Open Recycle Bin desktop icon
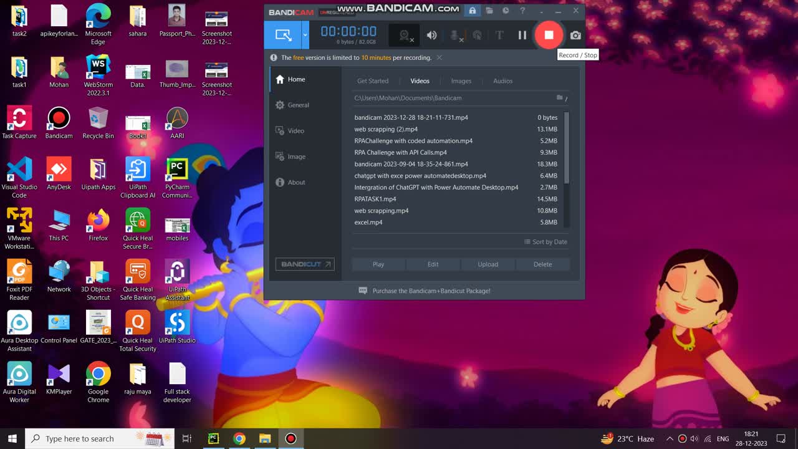This screenshot has height=449, width=798. pos(98,123)
